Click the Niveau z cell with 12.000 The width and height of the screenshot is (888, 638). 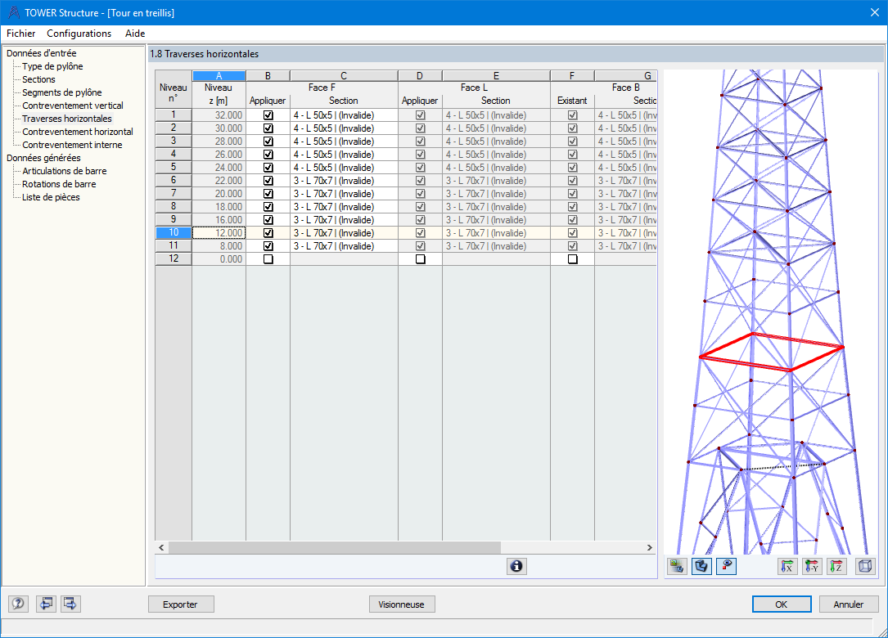click(219, 232)
